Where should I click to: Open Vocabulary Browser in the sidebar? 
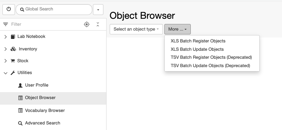(45, 111)
